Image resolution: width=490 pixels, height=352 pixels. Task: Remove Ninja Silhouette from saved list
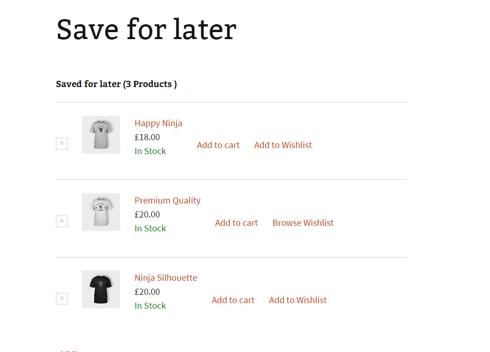pos(61,298)
